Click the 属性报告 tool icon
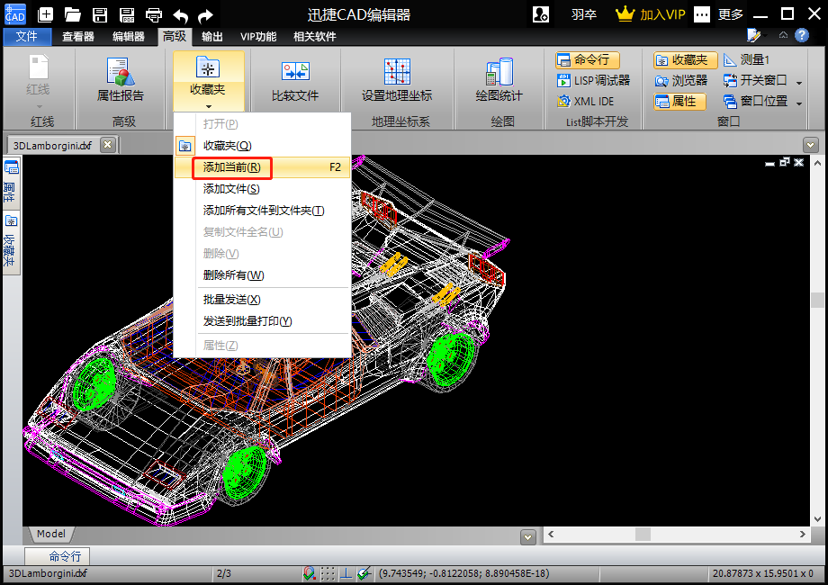 (x=121, y=79)
